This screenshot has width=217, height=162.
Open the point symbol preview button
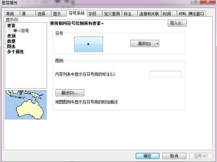89,44
